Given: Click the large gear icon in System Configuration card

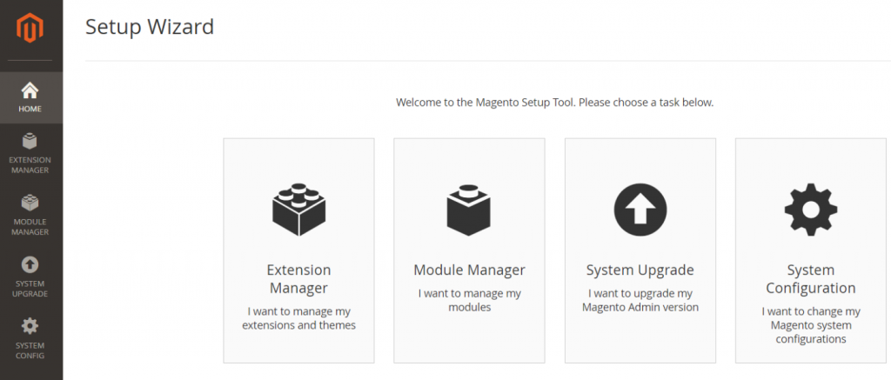Looking at the screenshot, I should (810, 210).
